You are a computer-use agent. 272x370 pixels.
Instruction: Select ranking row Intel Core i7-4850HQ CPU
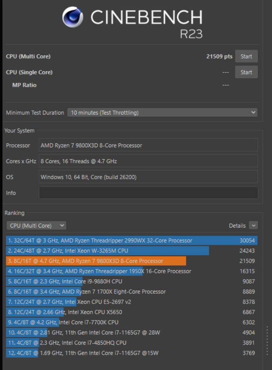click(x=132, y=343)
